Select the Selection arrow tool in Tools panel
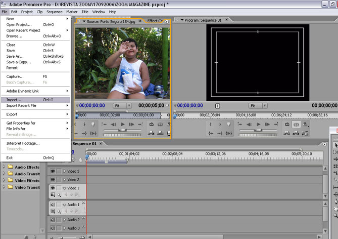The image size is (338, 239). (335, 145)
